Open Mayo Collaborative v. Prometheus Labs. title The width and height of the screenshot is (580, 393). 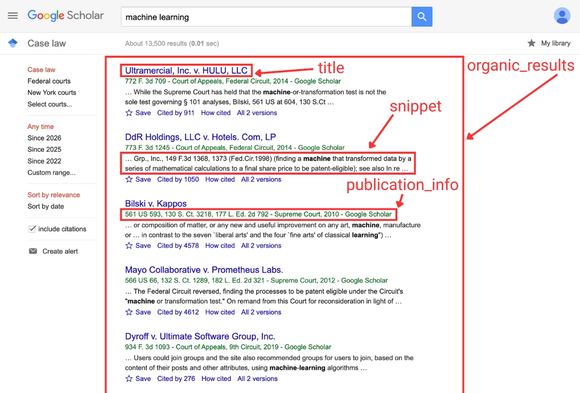204,270
